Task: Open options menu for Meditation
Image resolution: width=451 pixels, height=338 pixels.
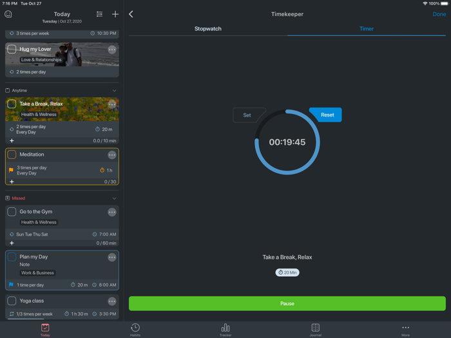Action: coord(112,155)
